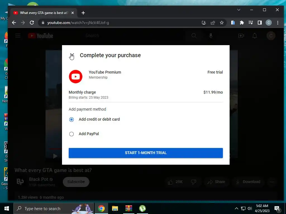The width and height of the screenshot is (286, 214).
Task: Reload the current YouTube page
Action: [x=32, y=23]
